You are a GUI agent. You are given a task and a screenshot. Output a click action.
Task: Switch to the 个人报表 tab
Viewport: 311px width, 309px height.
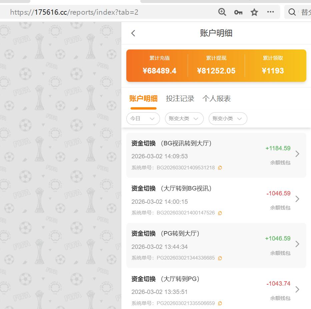click(217, 98)
